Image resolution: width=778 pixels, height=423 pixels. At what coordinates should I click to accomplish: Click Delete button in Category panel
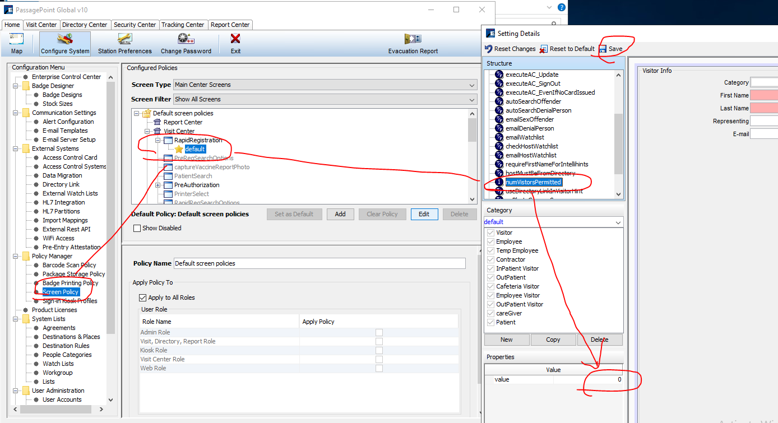(x=600, y=340)
